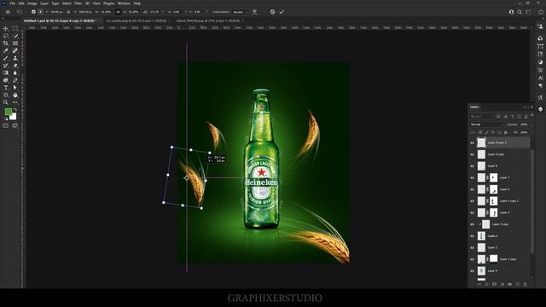Image resolution: width=546 pixels, height=307 pixels.
Task: Click the Layers panel vertical scrollbar
Action: (532, 202)
